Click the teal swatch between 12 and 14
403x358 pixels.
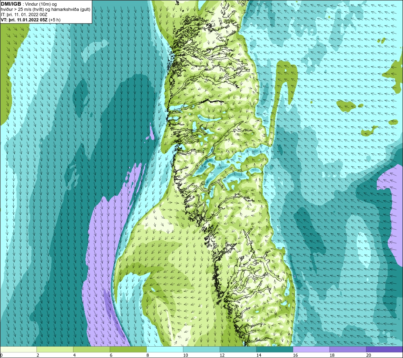click(238, 349)
